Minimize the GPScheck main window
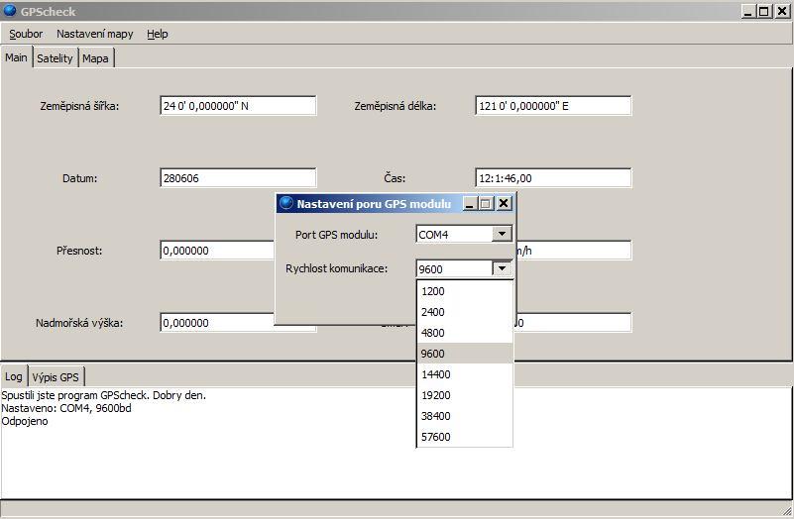The width and height of the screenshot is (794, 519). tap(749, 11)
